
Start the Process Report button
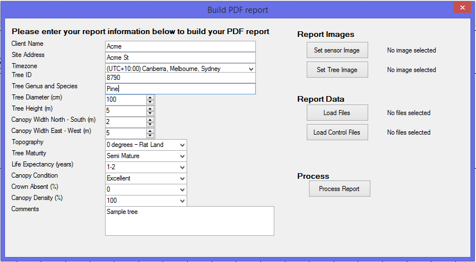pyautogui.click(x=339, y=188)
